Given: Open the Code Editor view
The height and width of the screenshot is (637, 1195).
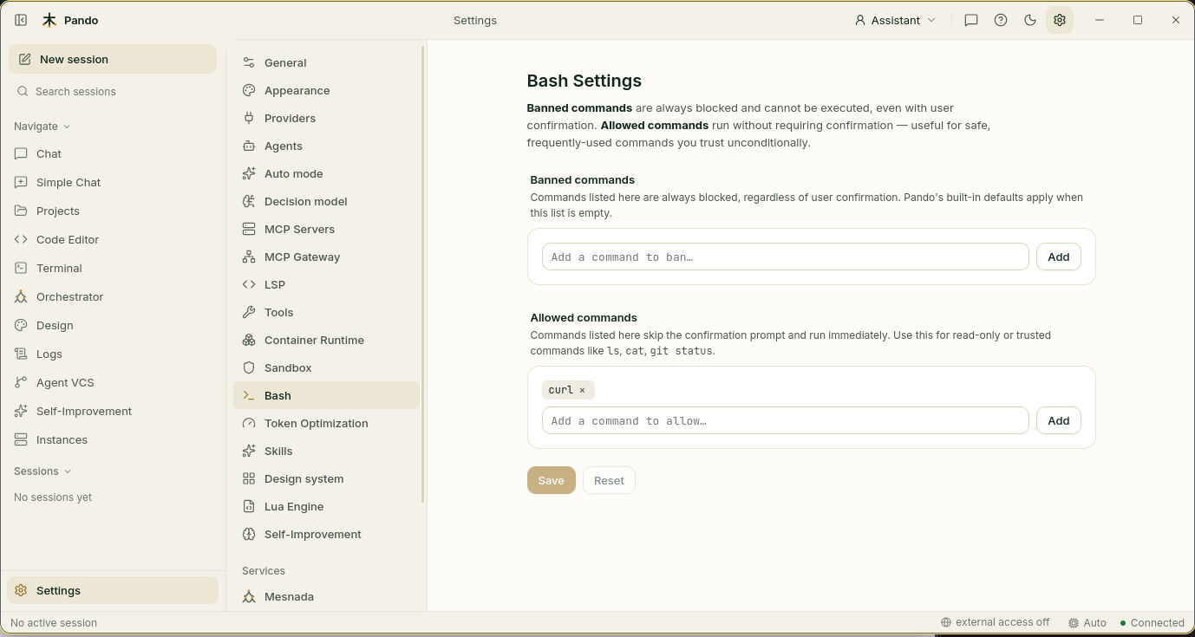Looking at the screenshot, I should (x=113, y=239).
